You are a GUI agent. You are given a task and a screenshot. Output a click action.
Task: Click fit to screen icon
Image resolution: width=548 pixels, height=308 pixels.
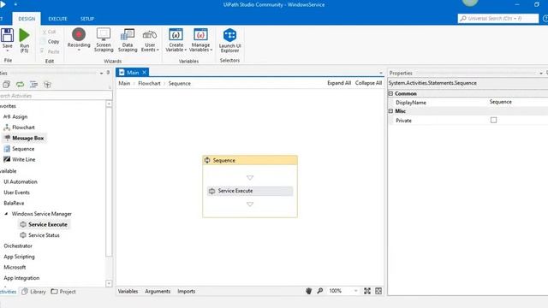coord(367,291)
